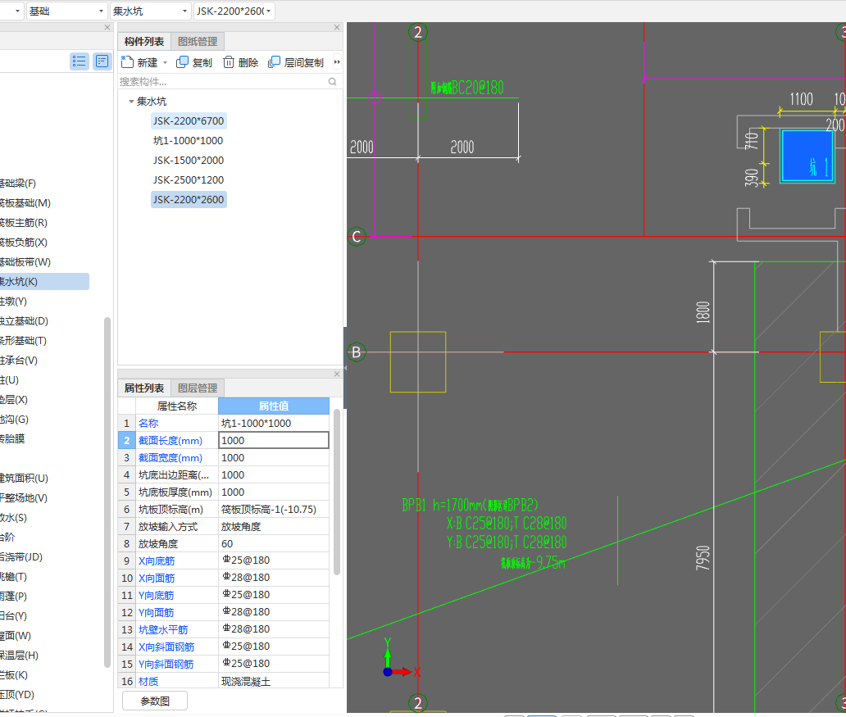Click the 坑板顶标高 value cell
This screenshot has height=717, width=846.
click(x=274, y=510)
